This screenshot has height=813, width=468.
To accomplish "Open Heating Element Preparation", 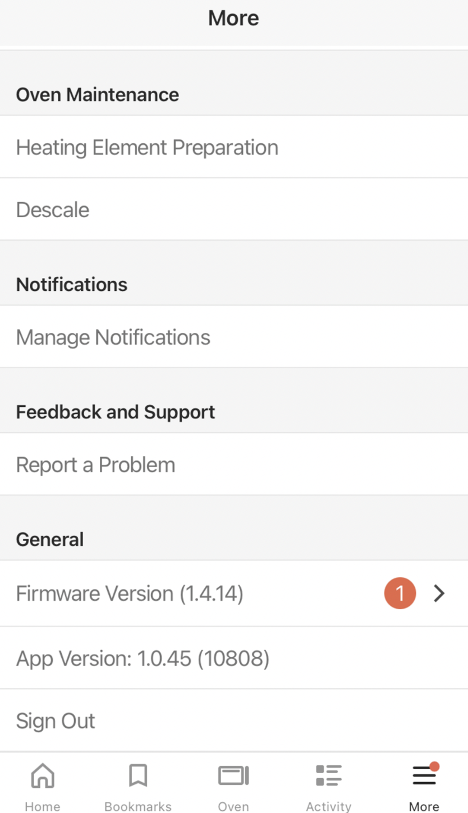I will tap(147, 147).
